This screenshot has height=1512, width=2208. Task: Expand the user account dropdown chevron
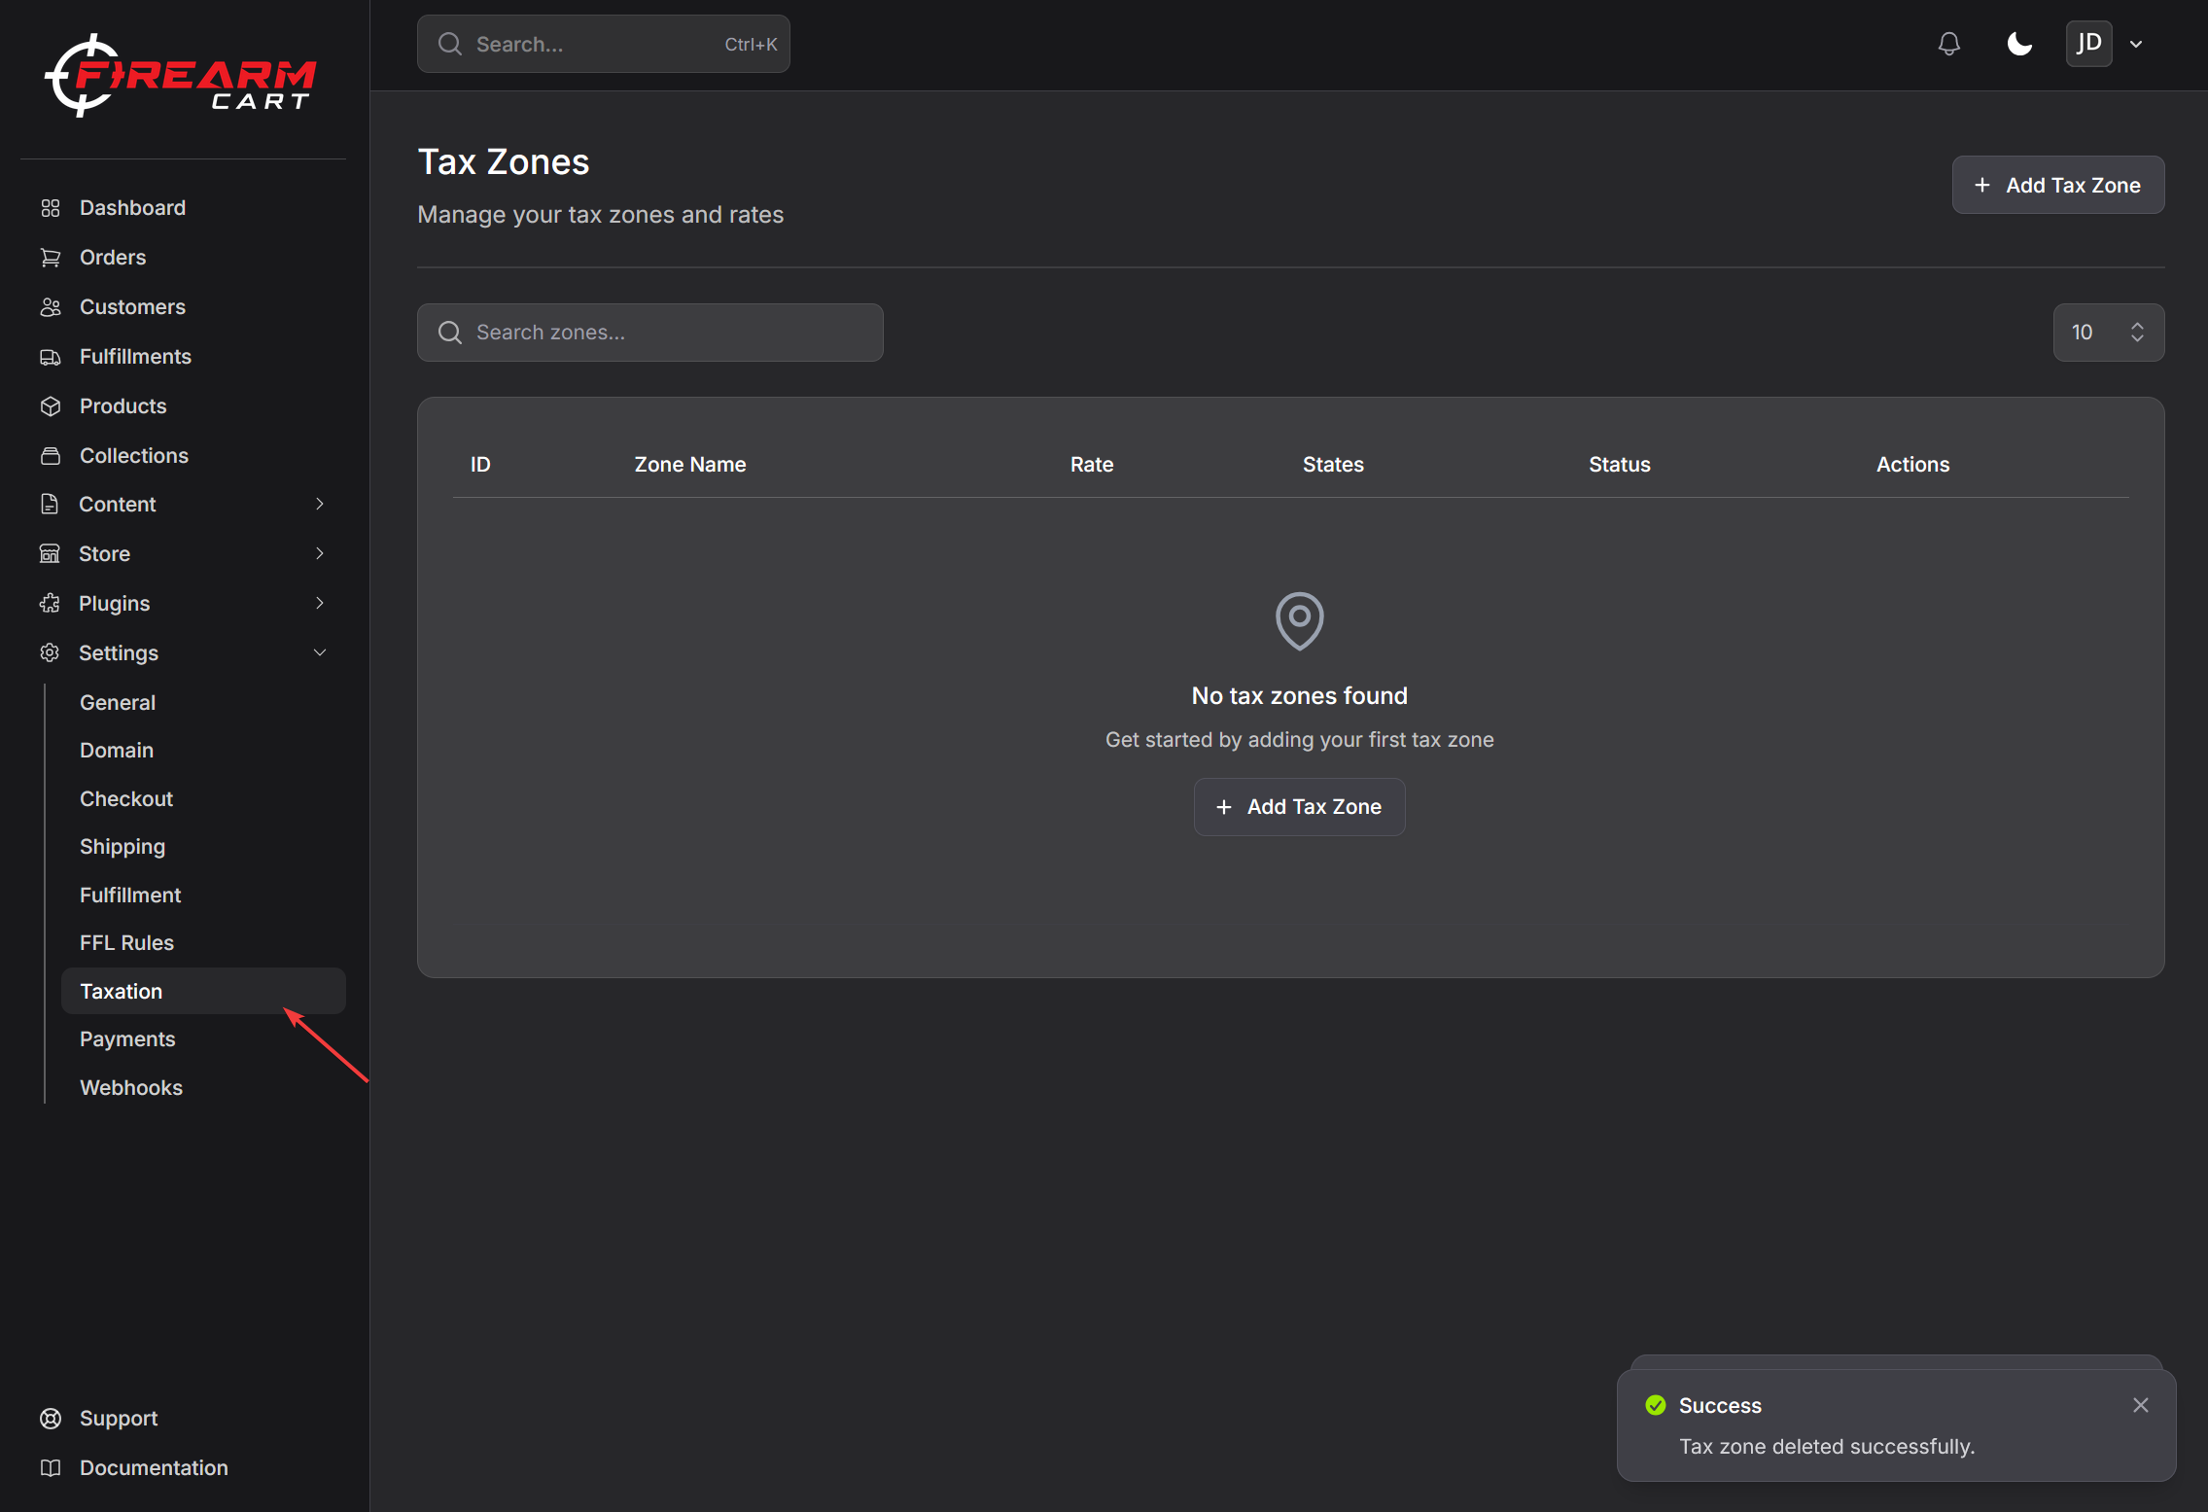tap(2136, 44)
